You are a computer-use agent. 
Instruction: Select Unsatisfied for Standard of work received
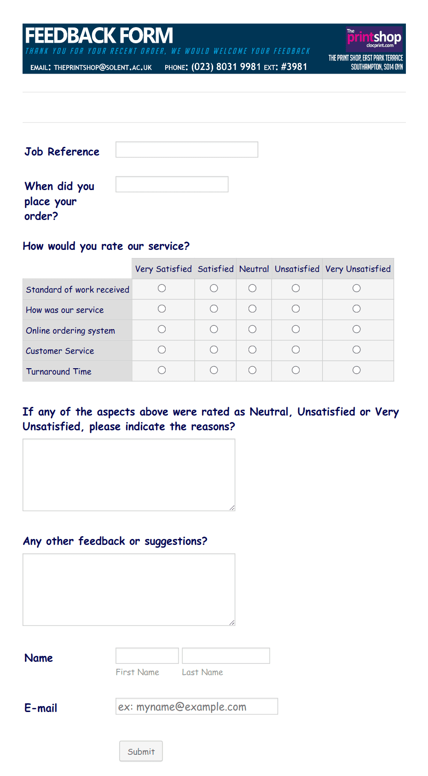tap(296, 288)
